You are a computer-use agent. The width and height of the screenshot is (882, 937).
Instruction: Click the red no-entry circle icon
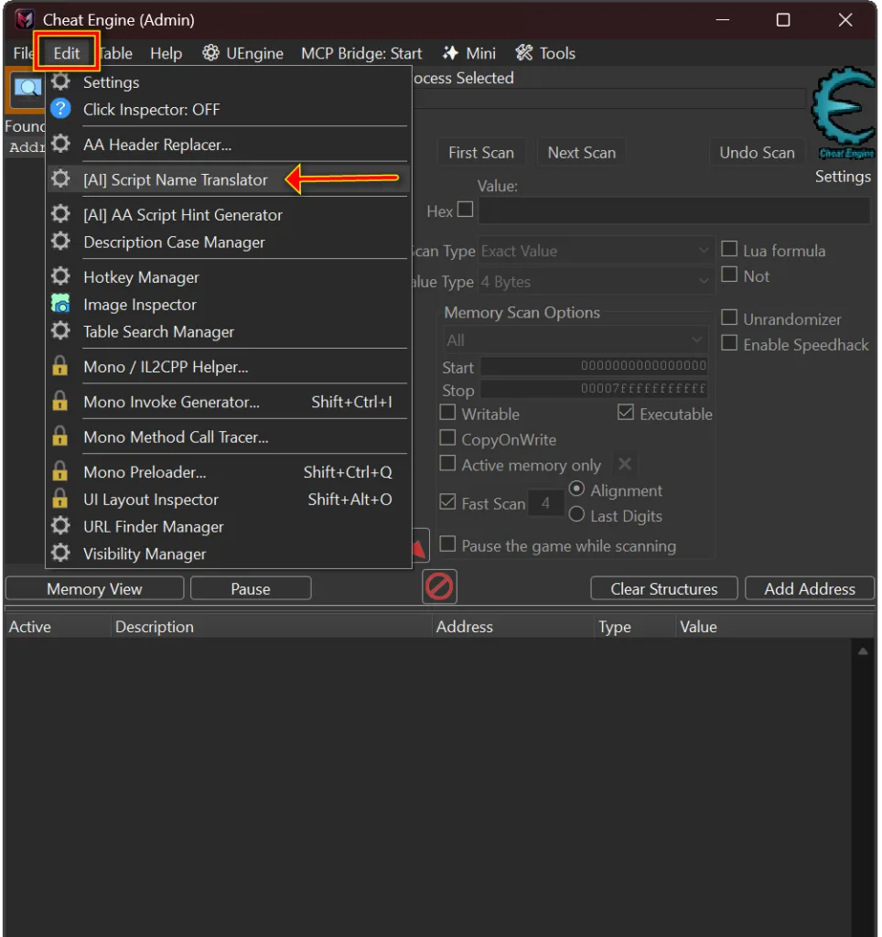(439, 587)
